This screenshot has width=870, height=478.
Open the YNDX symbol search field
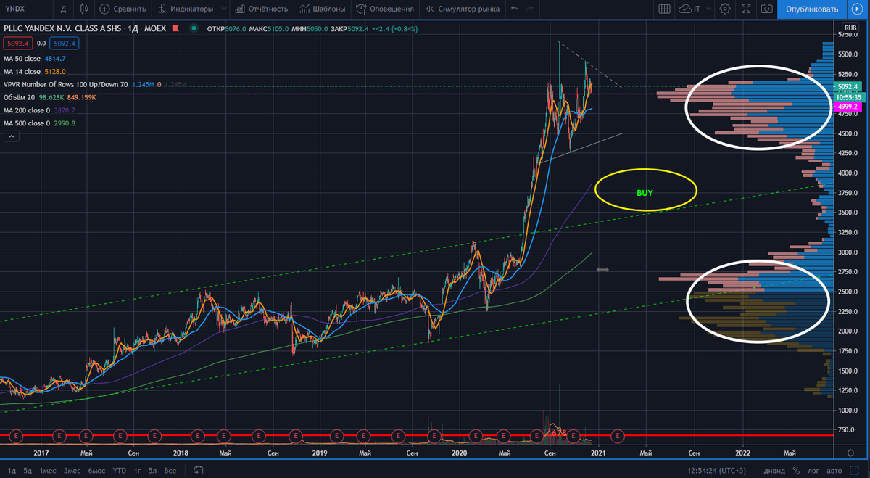[x=25, y=9]
